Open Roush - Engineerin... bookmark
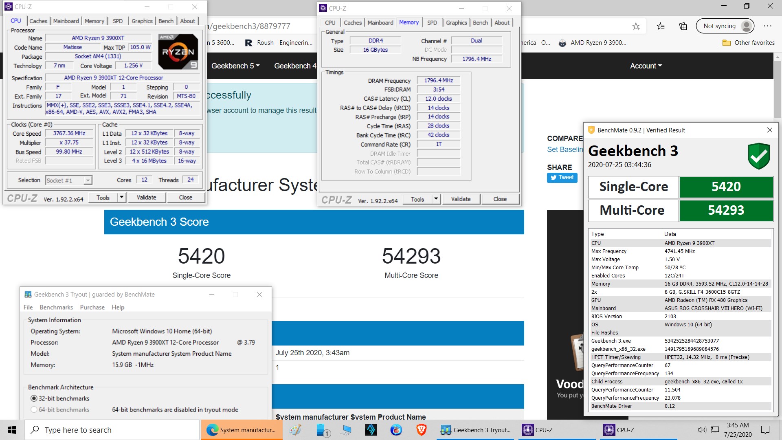The width and height of the screenshot is (782, 440). pos(279,43)
